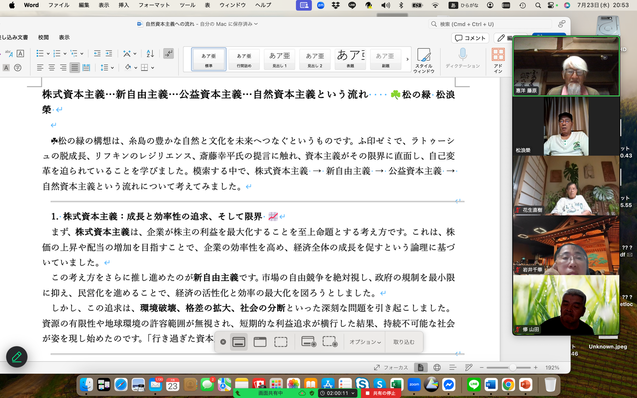Click the floating green pen annotation button
637x398 pixels.
tap(17, 357)
